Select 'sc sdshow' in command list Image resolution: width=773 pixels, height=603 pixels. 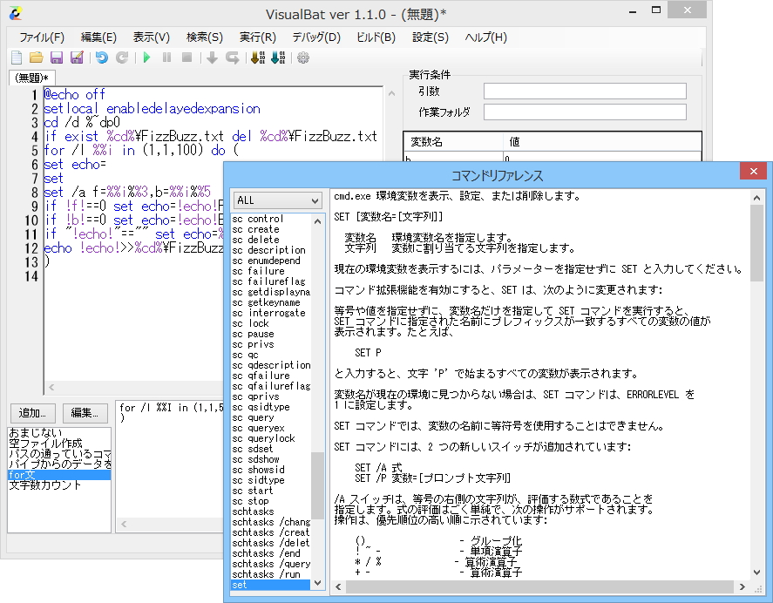[x=271, y=459]
